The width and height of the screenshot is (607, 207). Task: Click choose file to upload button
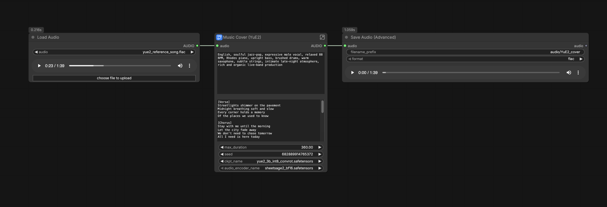pos(114,78)
